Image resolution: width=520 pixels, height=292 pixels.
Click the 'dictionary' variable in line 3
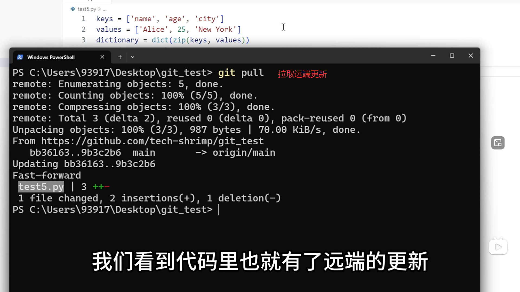coord(117,40)
